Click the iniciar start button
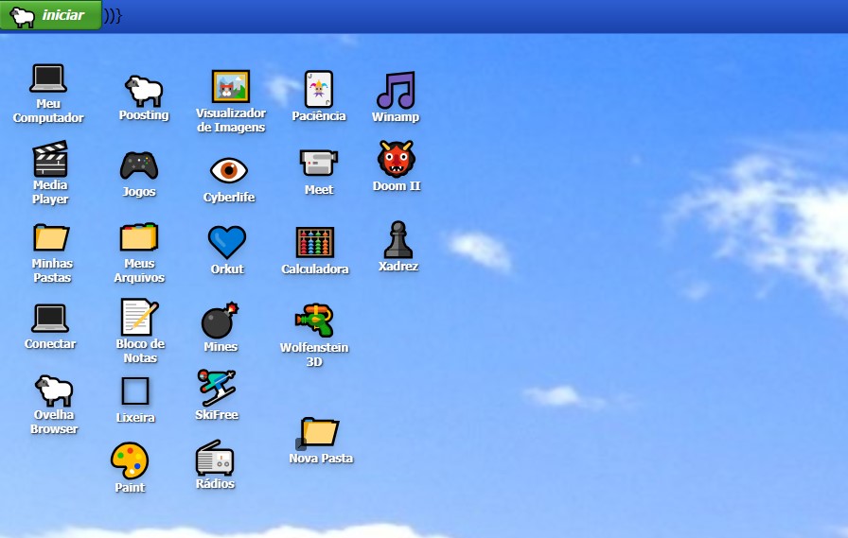This screenshot has width=848, height=538. 51,15
